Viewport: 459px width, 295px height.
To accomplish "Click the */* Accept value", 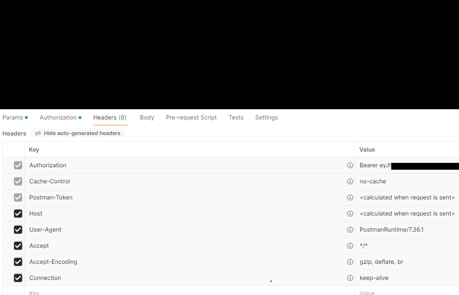I will 363,246.
